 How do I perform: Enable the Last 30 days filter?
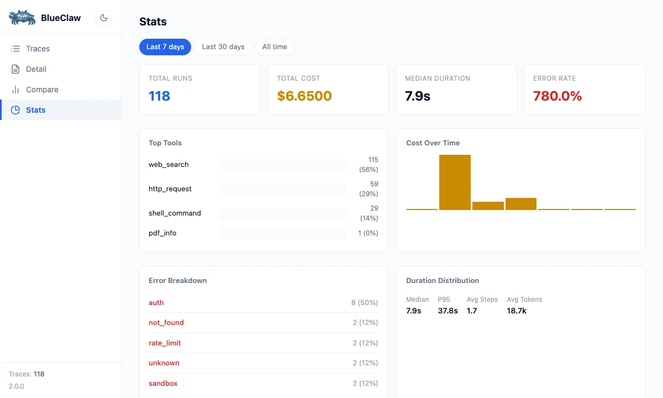(x=223, y=47)
